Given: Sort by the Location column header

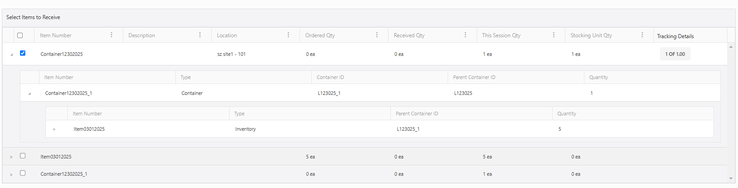Looking at the screenshot, I should [x=227, y=35].
